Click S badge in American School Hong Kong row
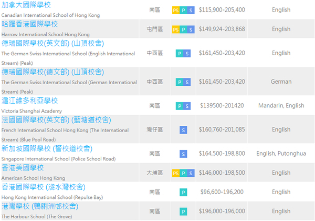The height and width of the screenshot is (221, 315). [x=191, y=173]
